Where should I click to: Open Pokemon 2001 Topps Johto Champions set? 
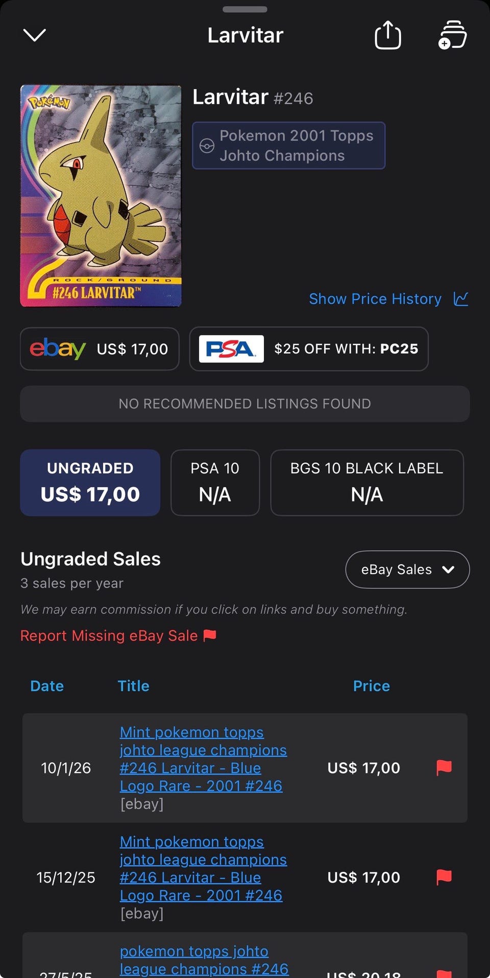coord(289,146)
